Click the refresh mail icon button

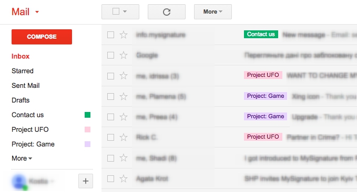pyautogui.click(x=167, y=12)
